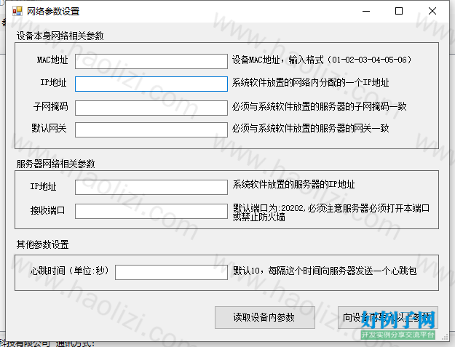455x347 pixels.
Task: Click the 读取设备内参数 button
Action: [x=265, y=317]
